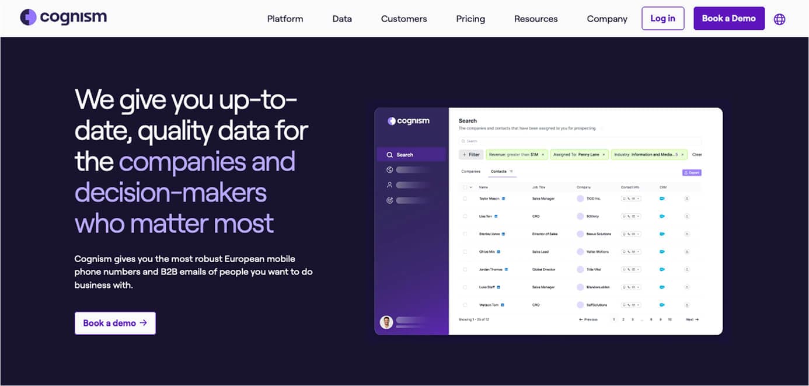809x386 pixels.
Task: Click the blue CRM icon in Lisa Terr's row
Action: click(x=661, y=216)
